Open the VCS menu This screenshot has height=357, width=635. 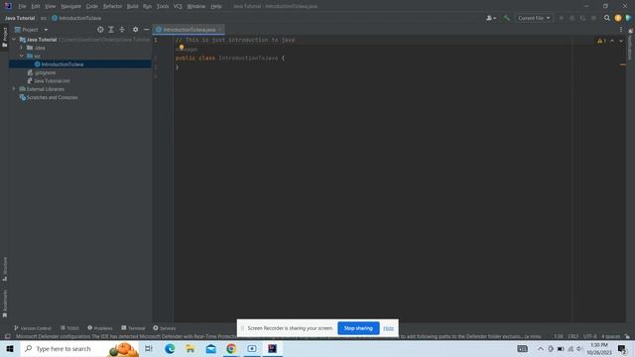[178, 6]
